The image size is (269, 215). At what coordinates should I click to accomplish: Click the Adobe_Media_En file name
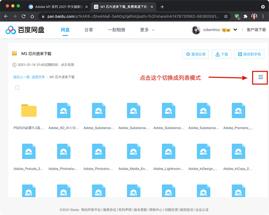click(133, 169)
